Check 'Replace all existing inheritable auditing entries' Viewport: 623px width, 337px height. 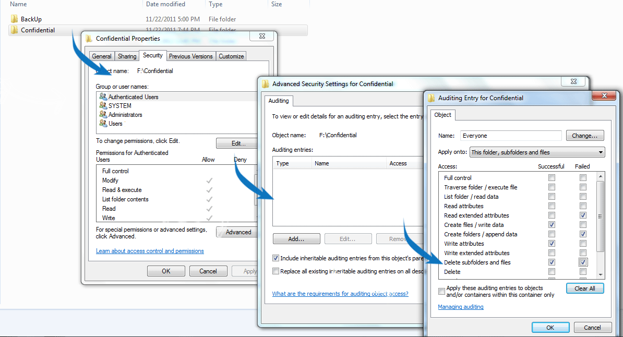(x=274, y=270)
